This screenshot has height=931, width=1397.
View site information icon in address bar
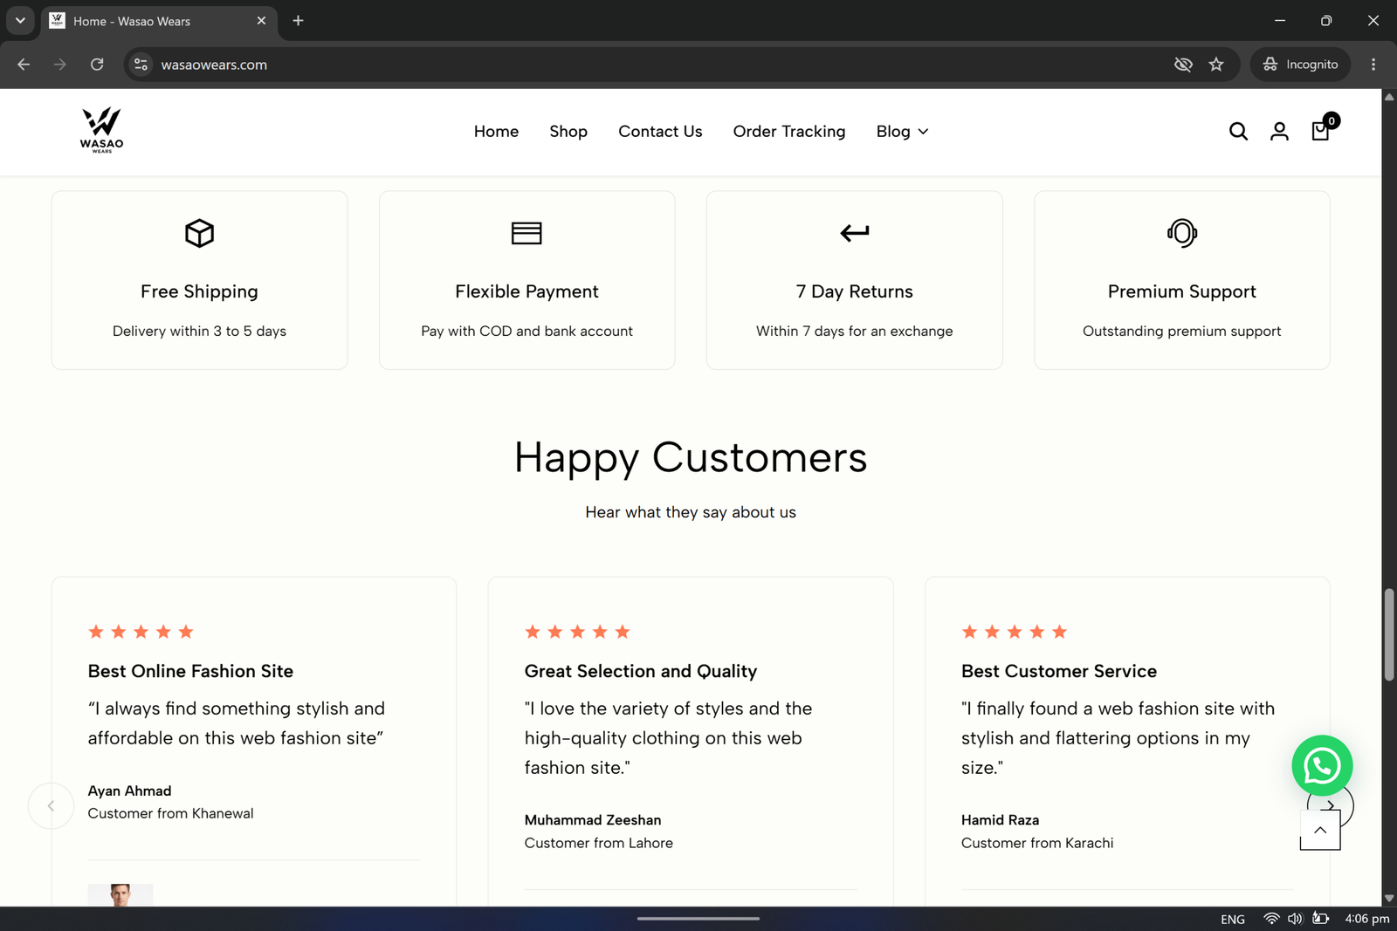tap(141, 65)
